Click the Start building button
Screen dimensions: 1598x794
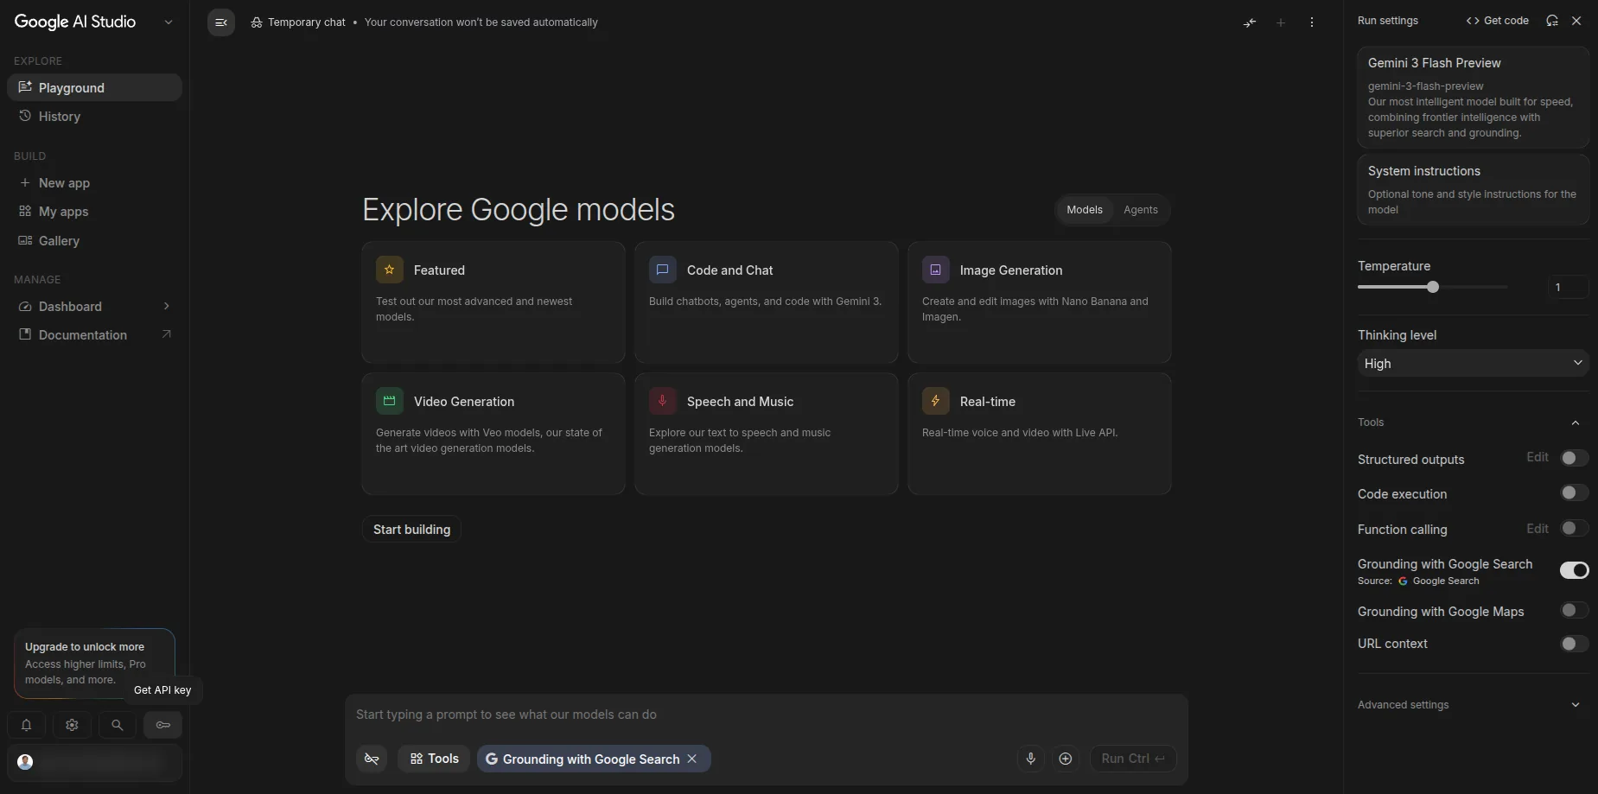[x=411, y=530]
